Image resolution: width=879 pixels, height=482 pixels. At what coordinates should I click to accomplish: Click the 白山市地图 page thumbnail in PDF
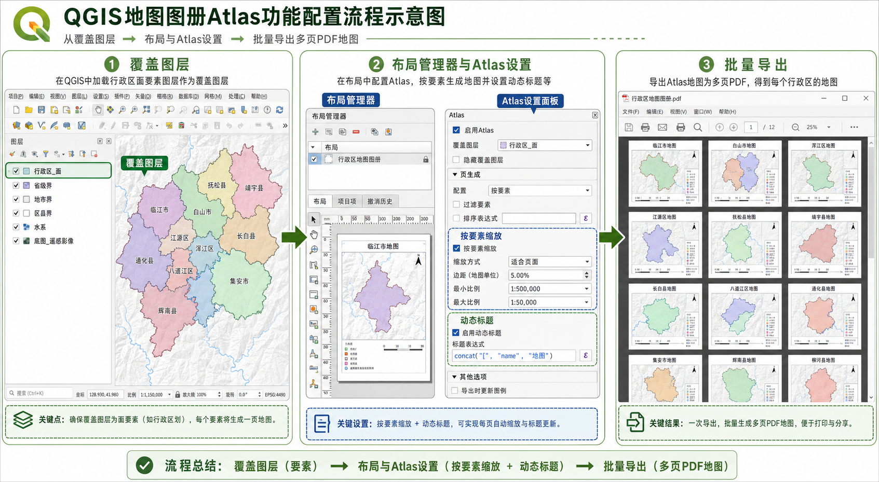745,173
